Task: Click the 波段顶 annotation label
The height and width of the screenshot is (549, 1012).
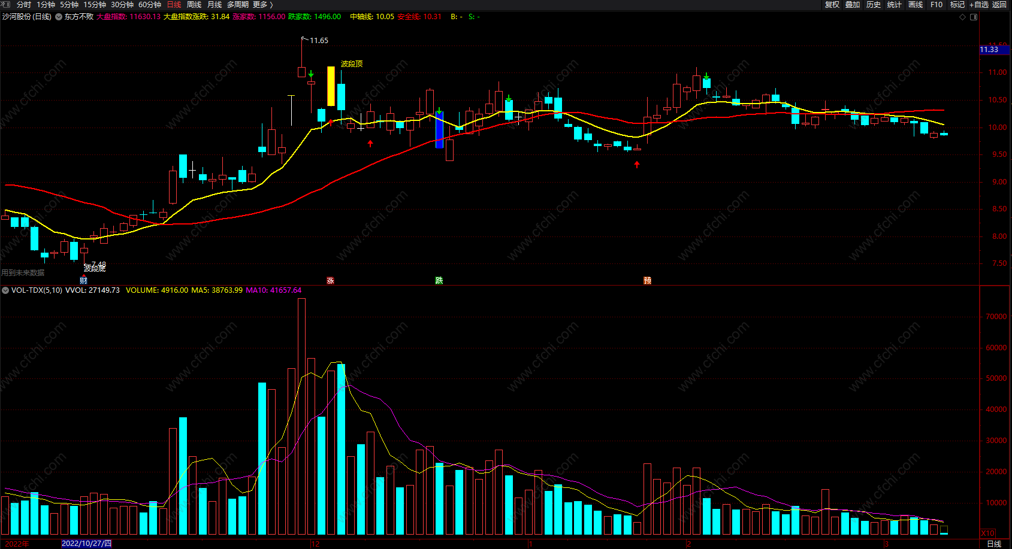Action: pos(352,63)
